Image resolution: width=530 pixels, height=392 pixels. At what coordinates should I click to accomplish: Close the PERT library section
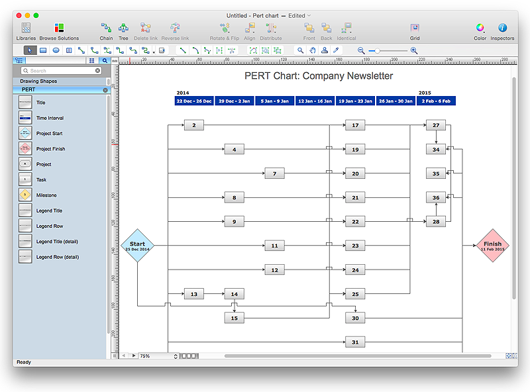pos(105,89)
